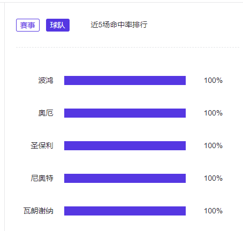Open the 圣保利 team entry
The image size is (243, 231).
pos(42,145)
